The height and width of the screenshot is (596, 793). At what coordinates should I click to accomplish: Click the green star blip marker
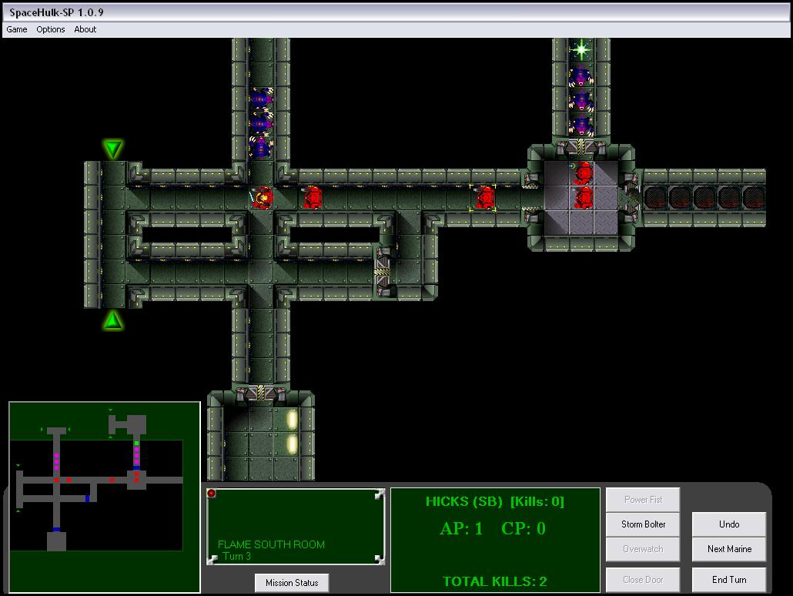click(x=581, y=49)
